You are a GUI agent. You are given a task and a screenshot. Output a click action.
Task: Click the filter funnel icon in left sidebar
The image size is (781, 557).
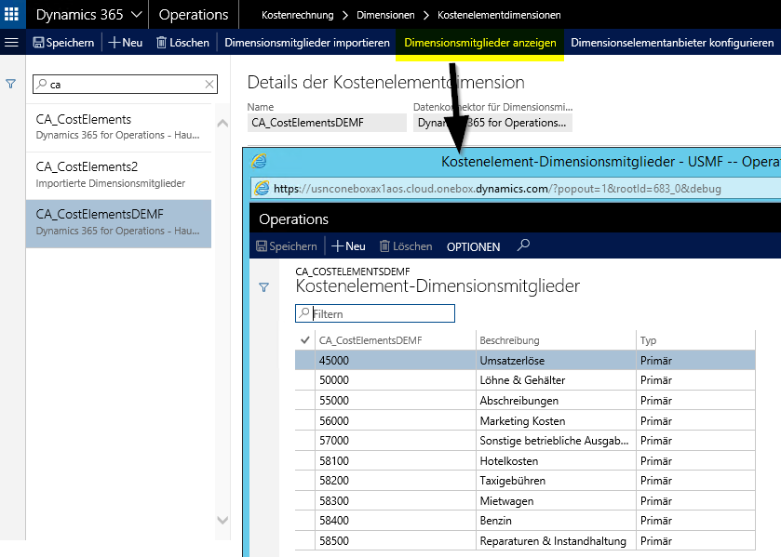click(11, 84)
